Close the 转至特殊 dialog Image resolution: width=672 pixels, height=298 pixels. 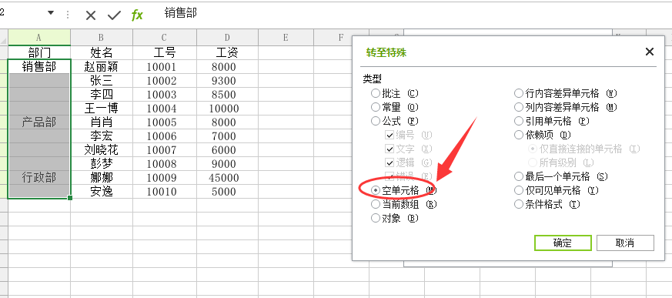click(649, 52)
